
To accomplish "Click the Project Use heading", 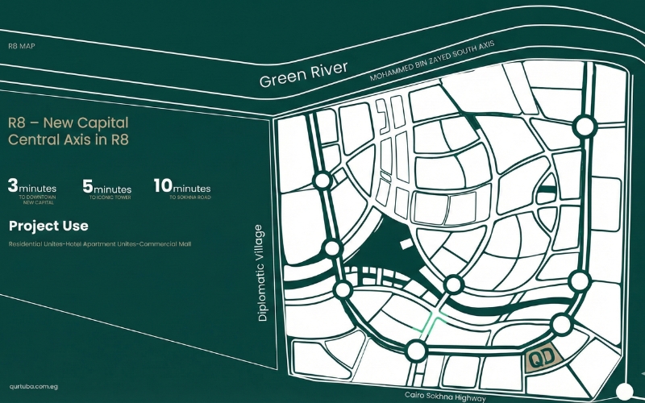I will click(48, 226).
